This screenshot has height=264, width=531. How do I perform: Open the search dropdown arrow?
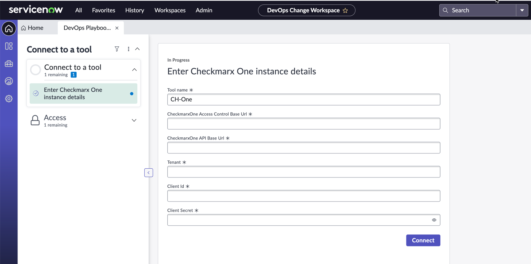(522, 10)
